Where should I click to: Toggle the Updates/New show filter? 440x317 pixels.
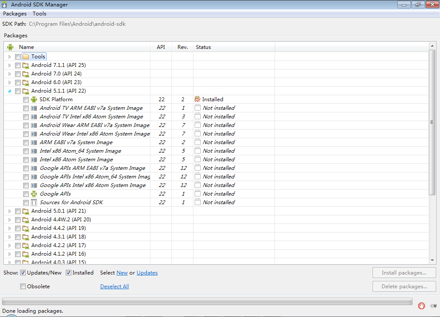click(23, 273)
